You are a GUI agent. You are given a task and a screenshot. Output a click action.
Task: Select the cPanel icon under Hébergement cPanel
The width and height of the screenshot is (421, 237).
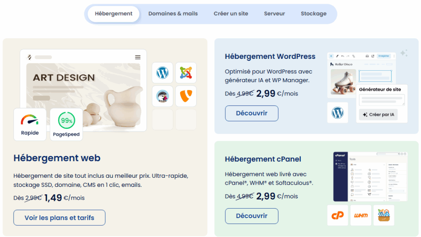point(338,215)
